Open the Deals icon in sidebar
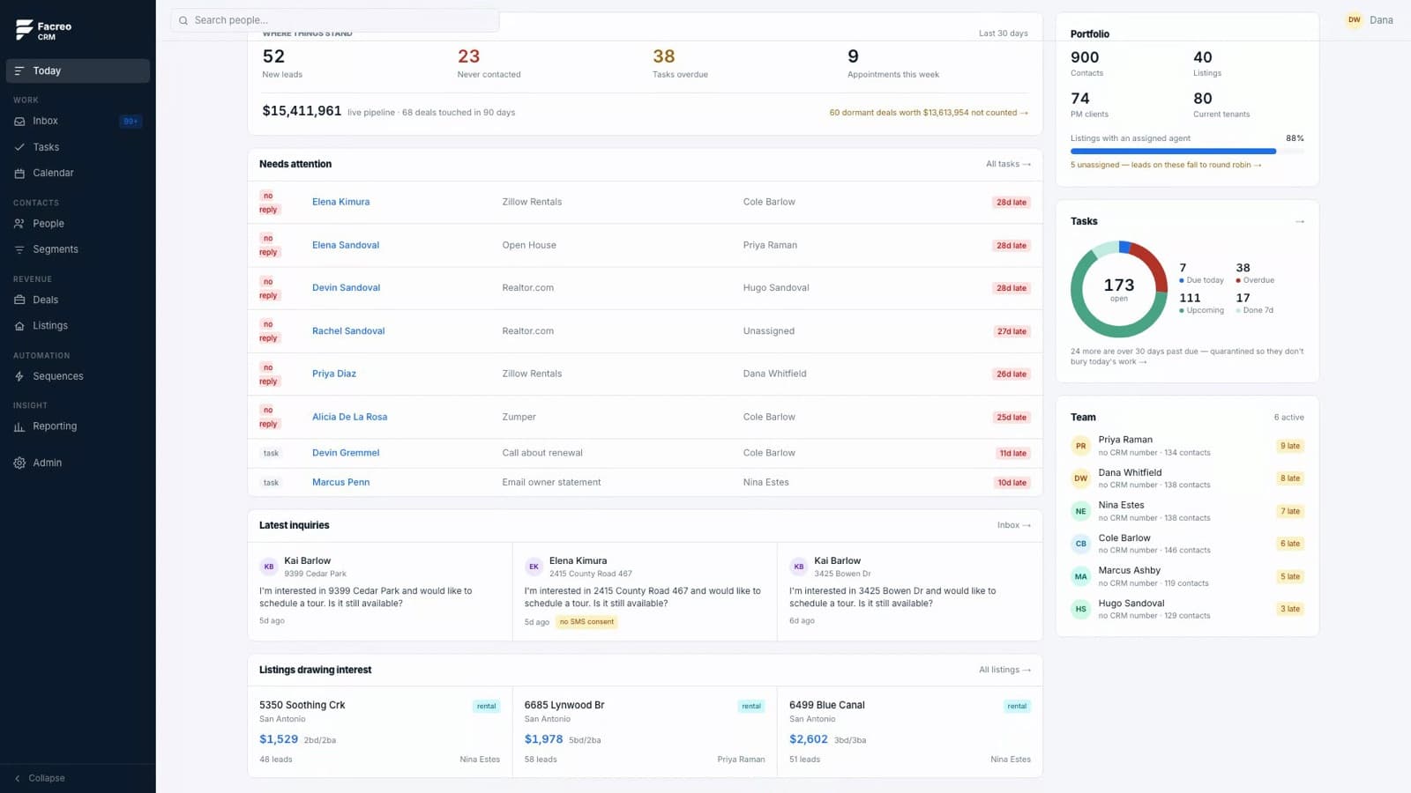Image resolution: width=1411 pixels, height=793 pixels. click(19, 300)
